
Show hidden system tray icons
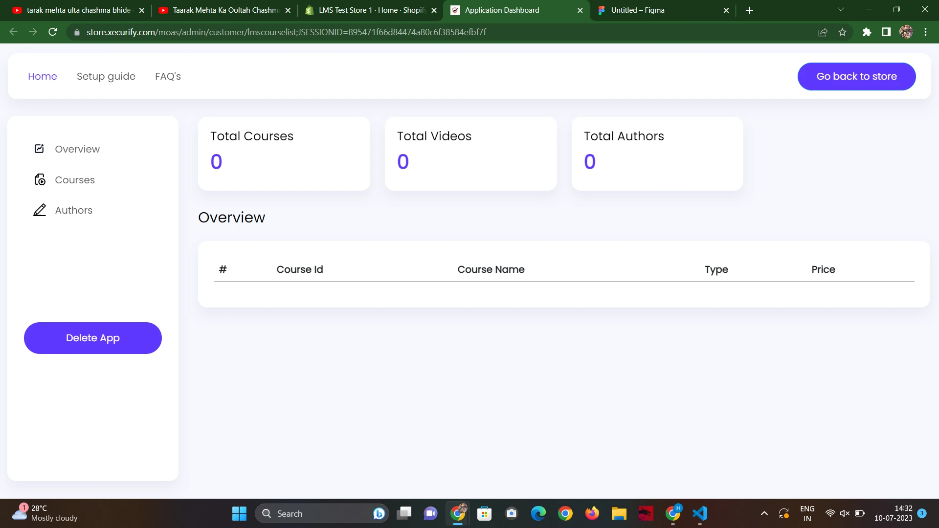[x=764, y=513]
